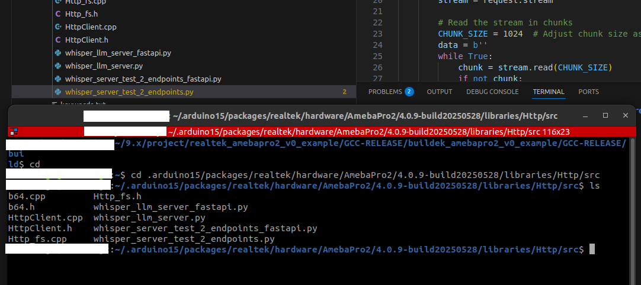The width and height of the screenshot is (641, 285).
Task: Switch to the PROBLEMS panel tab
Action: 384,92
